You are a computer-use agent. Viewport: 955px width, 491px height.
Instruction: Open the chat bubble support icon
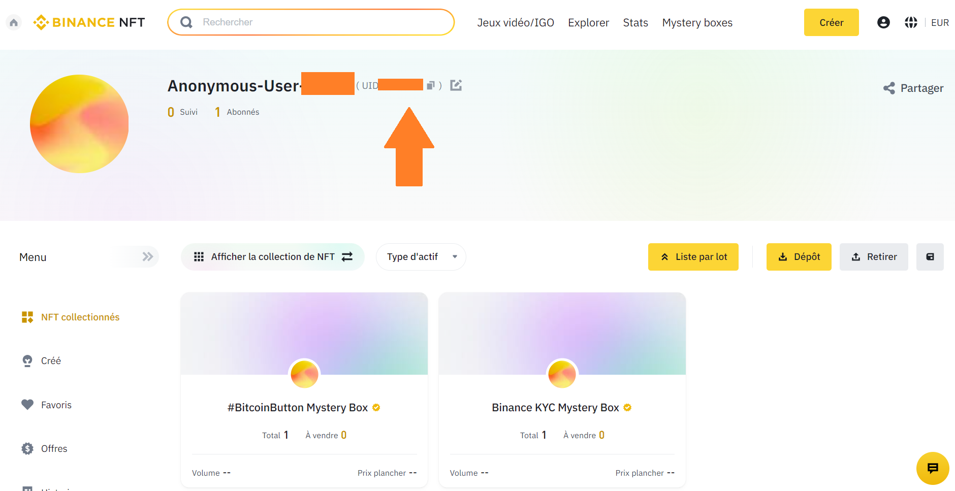(932, 468)
